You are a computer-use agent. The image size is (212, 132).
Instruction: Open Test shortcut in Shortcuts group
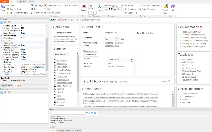click(x=34, y=9)
